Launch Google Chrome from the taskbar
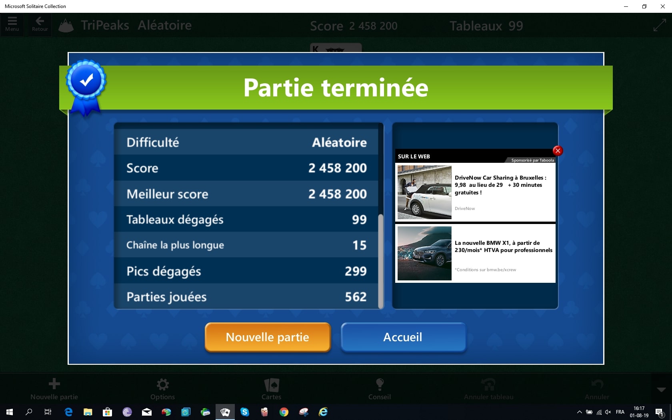This screenshot has width=672, height=420. click(284, 412)
